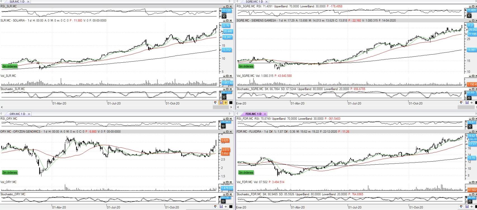Click 'Sin órdenes' label on the Solaria chart

10,66
